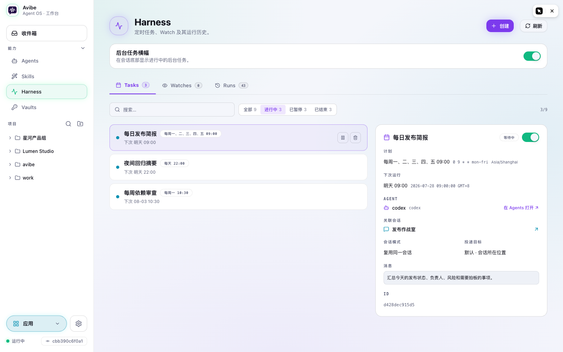This screenshot has height=352, width=563.
Task: Pause the 每日发布简报 task
Action: tap(343, 138)
